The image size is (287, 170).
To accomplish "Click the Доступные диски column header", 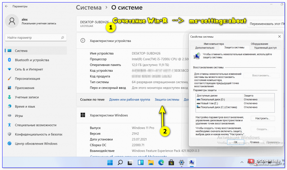I will (x=219, y=95).
